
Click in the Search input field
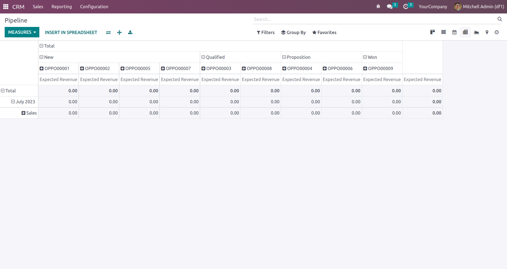(x=374, y=19)
